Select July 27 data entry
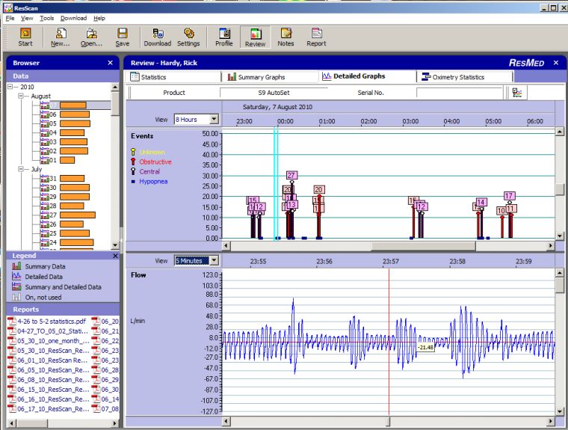 (x=67, y=215)
